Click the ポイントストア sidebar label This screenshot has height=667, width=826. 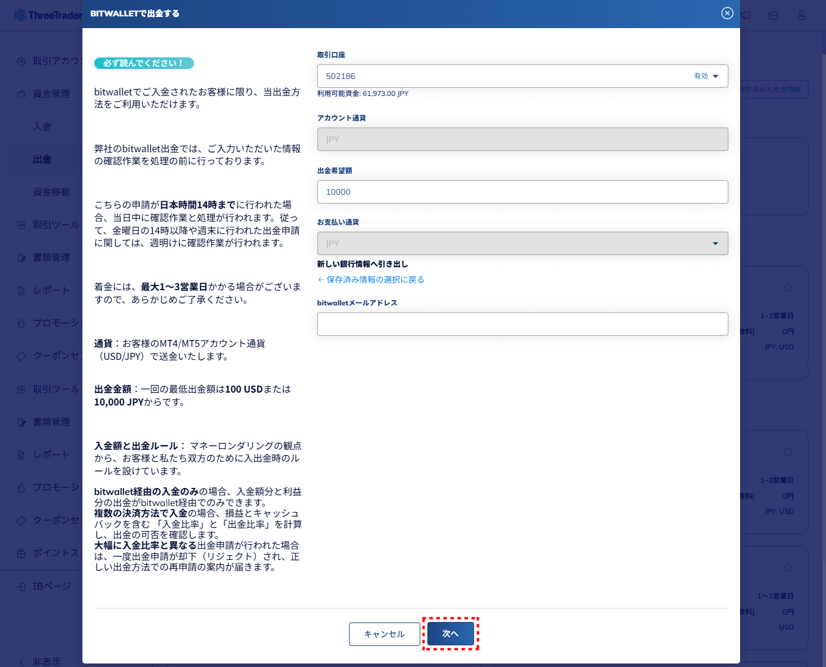56,553
